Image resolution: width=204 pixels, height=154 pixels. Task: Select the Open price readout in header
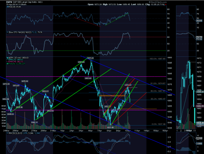[x=95, y=4]
